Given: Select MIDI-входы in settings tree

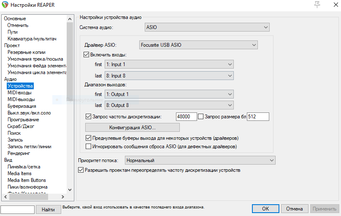Looking at the screenshot, I should (19, 93).
